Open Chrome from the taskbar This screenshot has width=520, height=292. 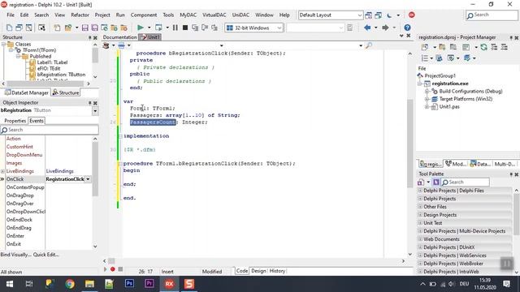coord(70,284)
